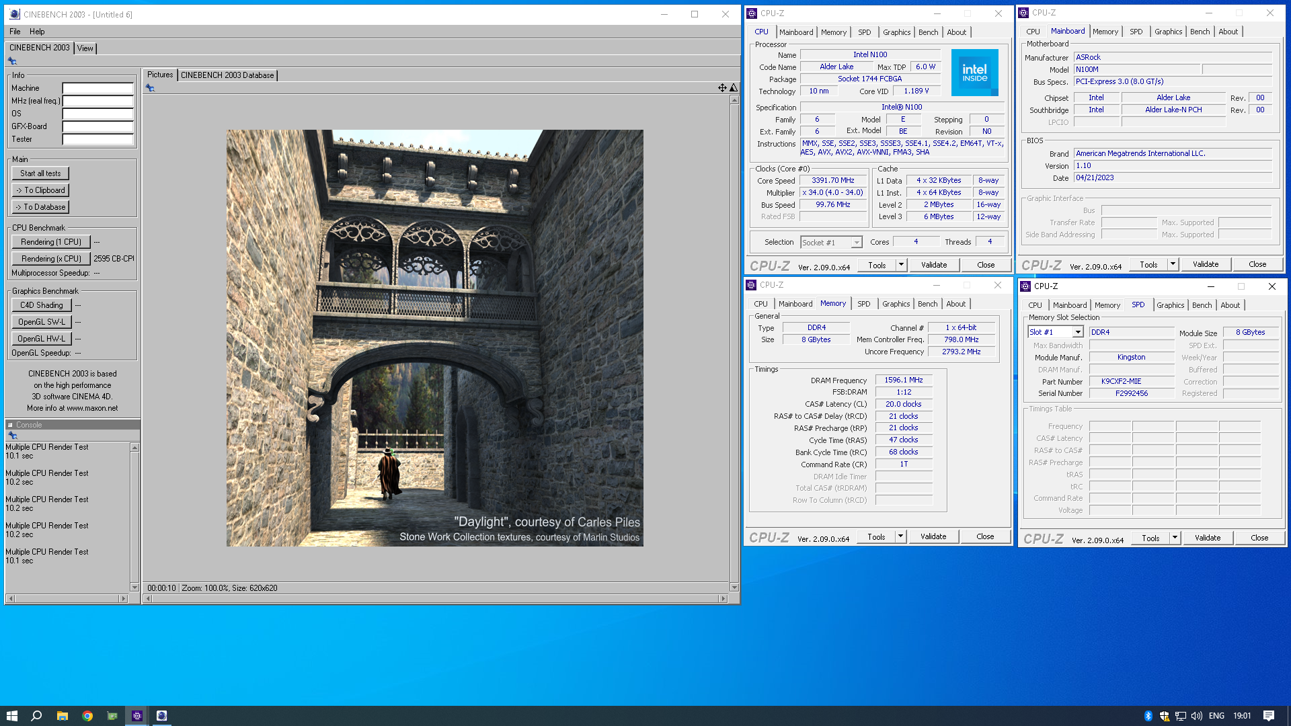This screenshot has height=726, width=1291.
Task: Switch to CINEBENCH via its taskbar icon
Action: [162, 716]
